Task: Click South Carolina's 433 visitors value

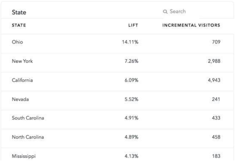Action: (216, 118)
